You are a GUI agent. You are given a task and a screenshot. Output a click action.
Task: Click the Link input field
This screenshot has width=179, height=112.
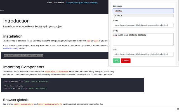[x=143, y=54]
